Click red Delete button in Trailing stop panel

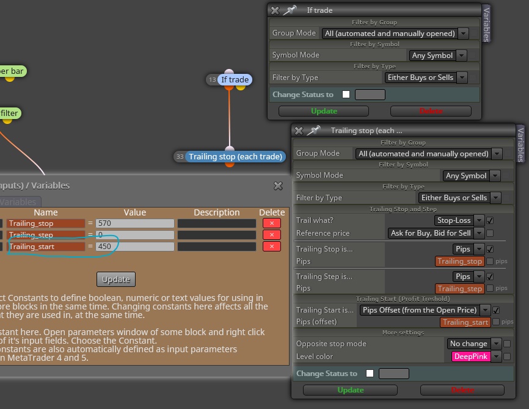coord(462,390)
